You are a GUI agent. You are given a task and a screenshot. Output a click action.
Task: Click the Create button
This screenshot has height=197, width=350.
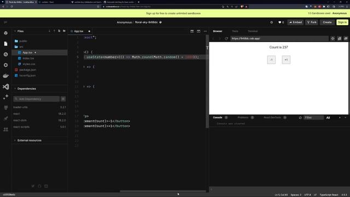pos(327,22)
